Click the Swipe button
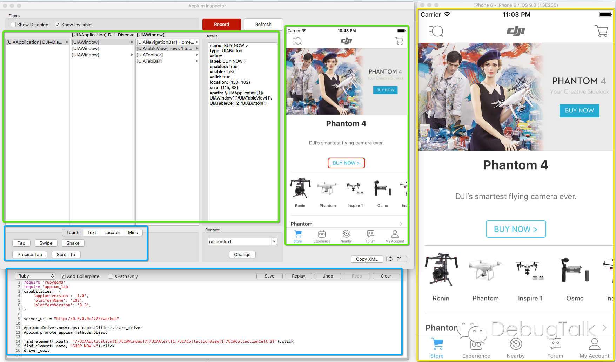616x362 pixels. coord(46,243)
